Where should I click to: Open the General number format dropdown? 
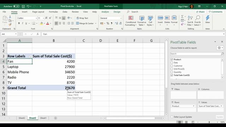point(121,18)
